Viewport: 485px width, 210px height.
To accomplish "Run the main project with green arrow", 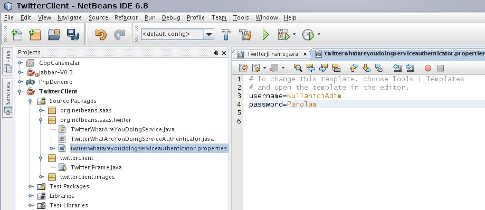I will pyautogui.click(x=265, y=34).
